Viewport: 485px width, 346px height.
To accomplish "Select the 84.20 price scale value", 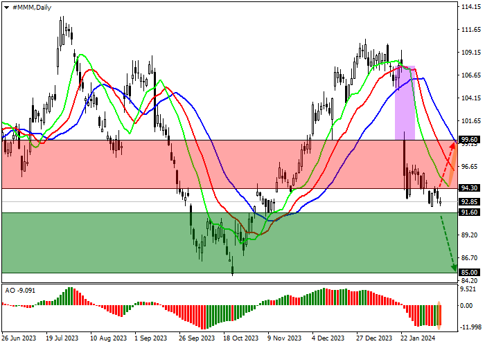I will [471, 281].
